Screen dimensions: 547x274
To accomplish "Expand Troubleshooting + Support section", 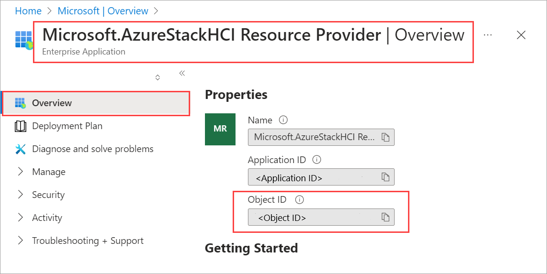I will click(x=21, y=241).
